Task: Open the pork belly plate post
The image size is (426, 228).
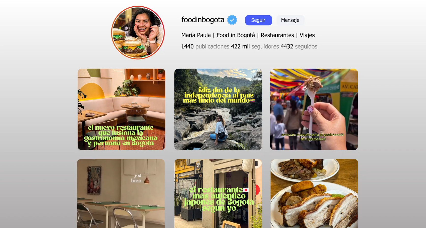Action: tap(314, 193)
